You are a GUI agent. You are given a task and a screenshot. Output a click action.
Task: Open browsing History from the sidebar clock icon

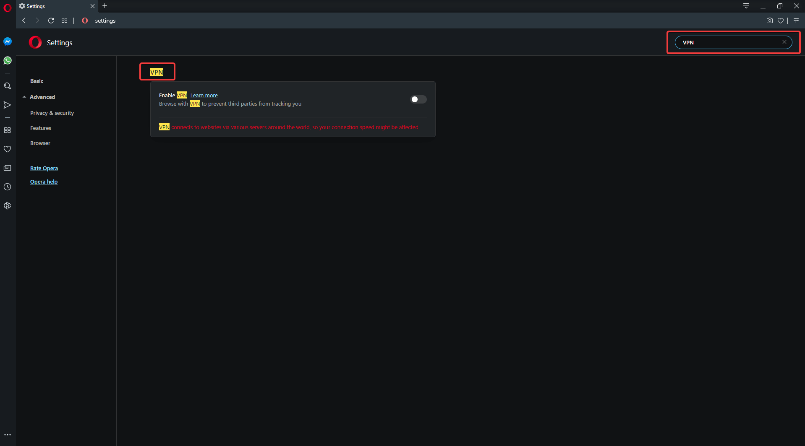pos(8,187)
